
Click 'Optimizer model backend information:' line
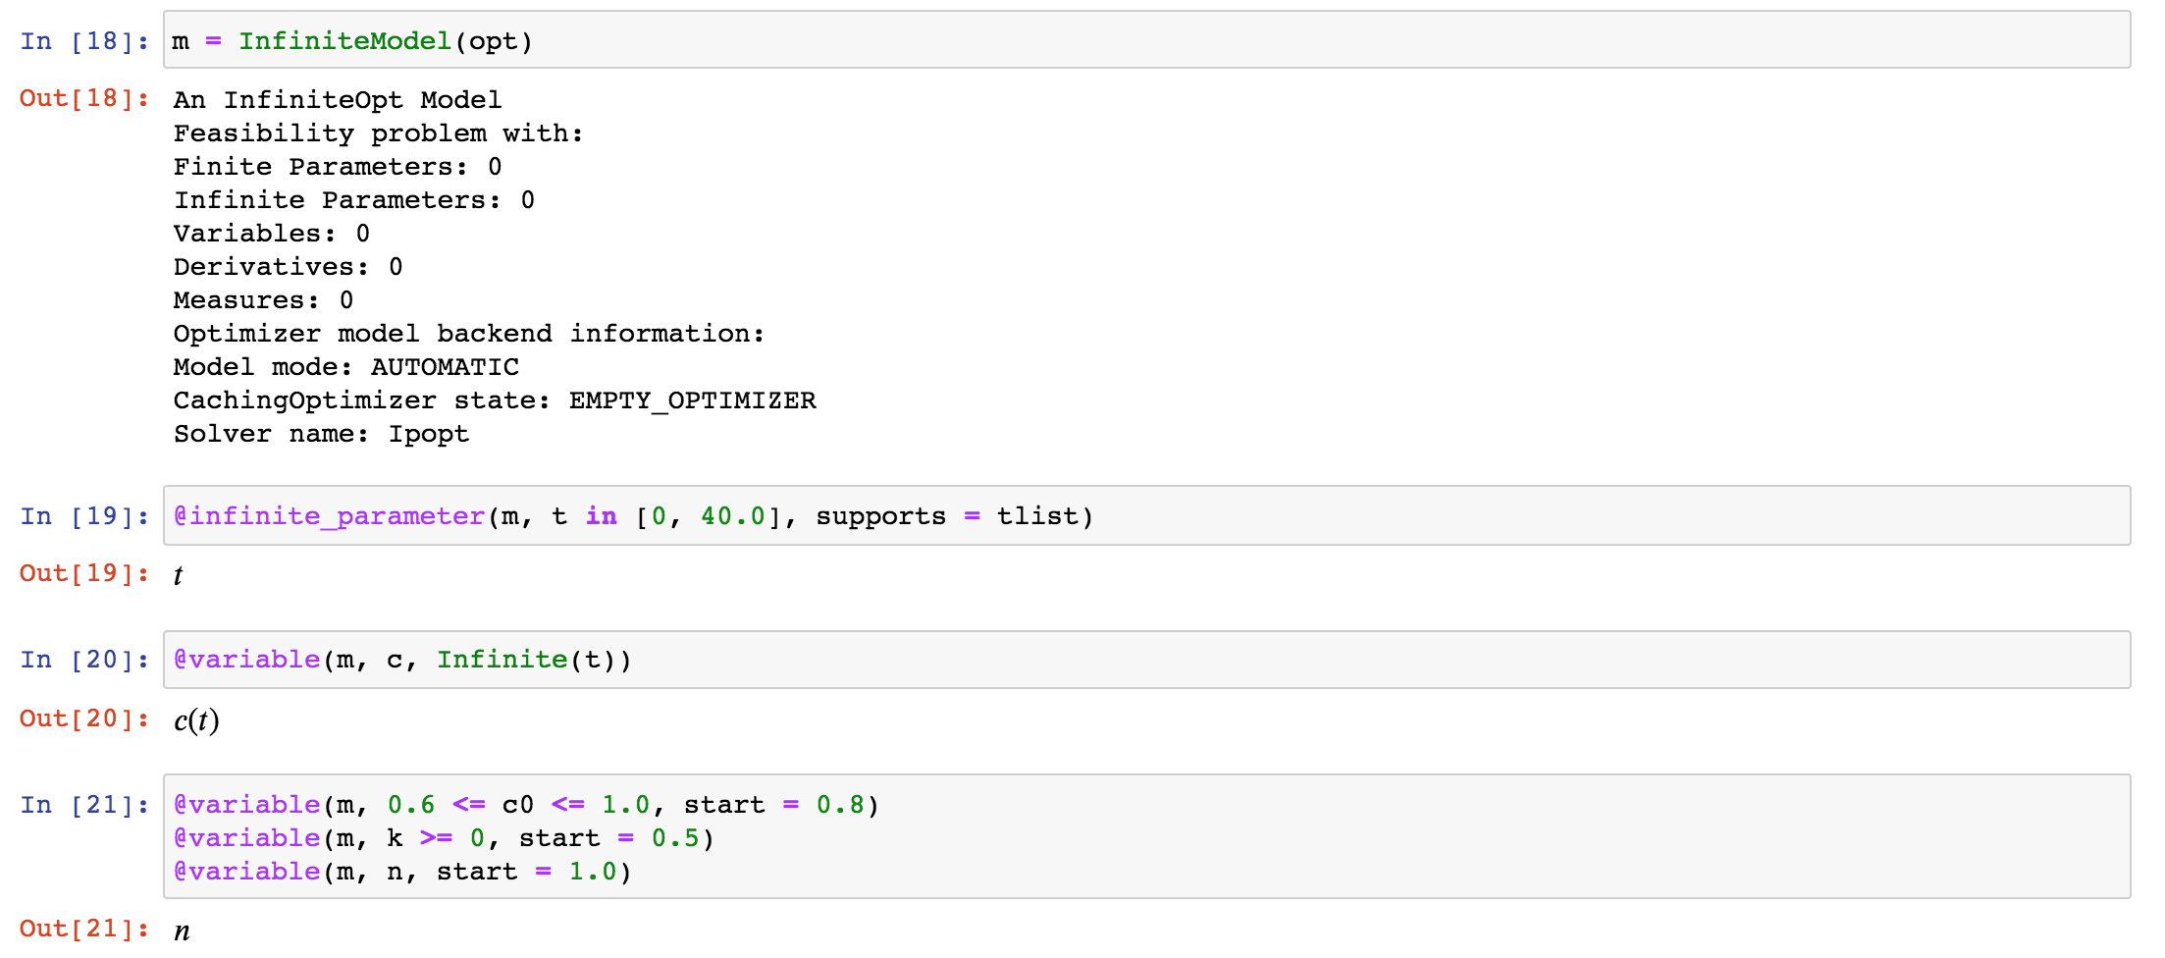[x=469, y=334]
